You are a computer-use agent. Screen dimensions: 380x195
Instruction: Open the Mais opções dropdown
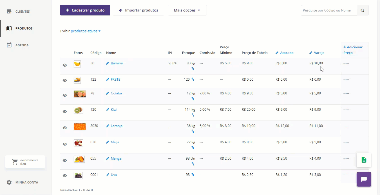click(x=187, y=10)
